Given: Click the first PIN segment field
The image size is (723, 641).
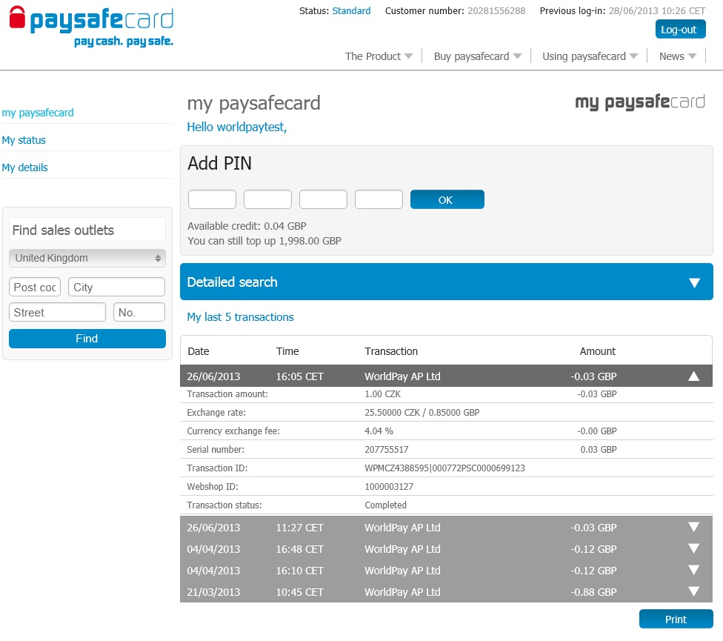Looking at the screenshot, I should [212, 199].
